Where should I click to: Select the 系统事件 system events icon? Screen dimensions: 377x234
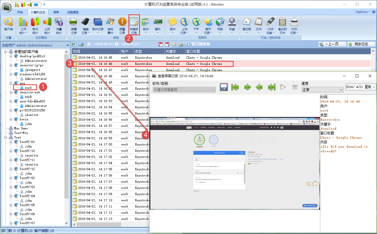(110, 26)
